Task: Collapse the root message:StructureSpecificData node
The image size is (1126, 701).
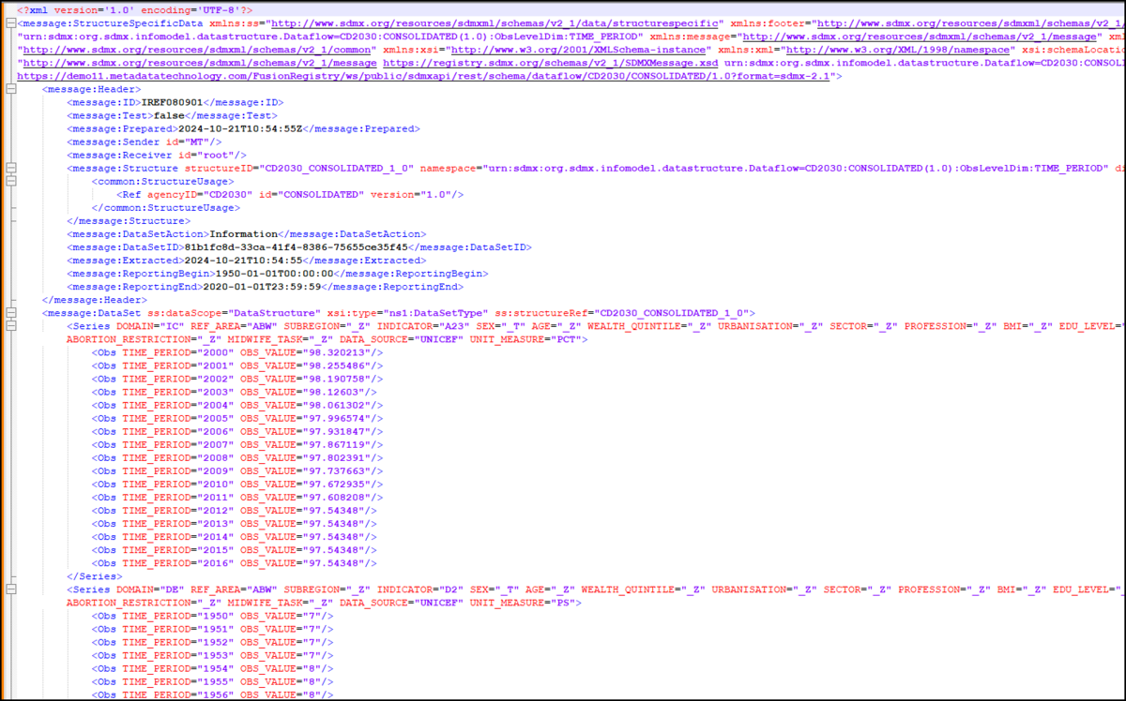Action: 10,22
